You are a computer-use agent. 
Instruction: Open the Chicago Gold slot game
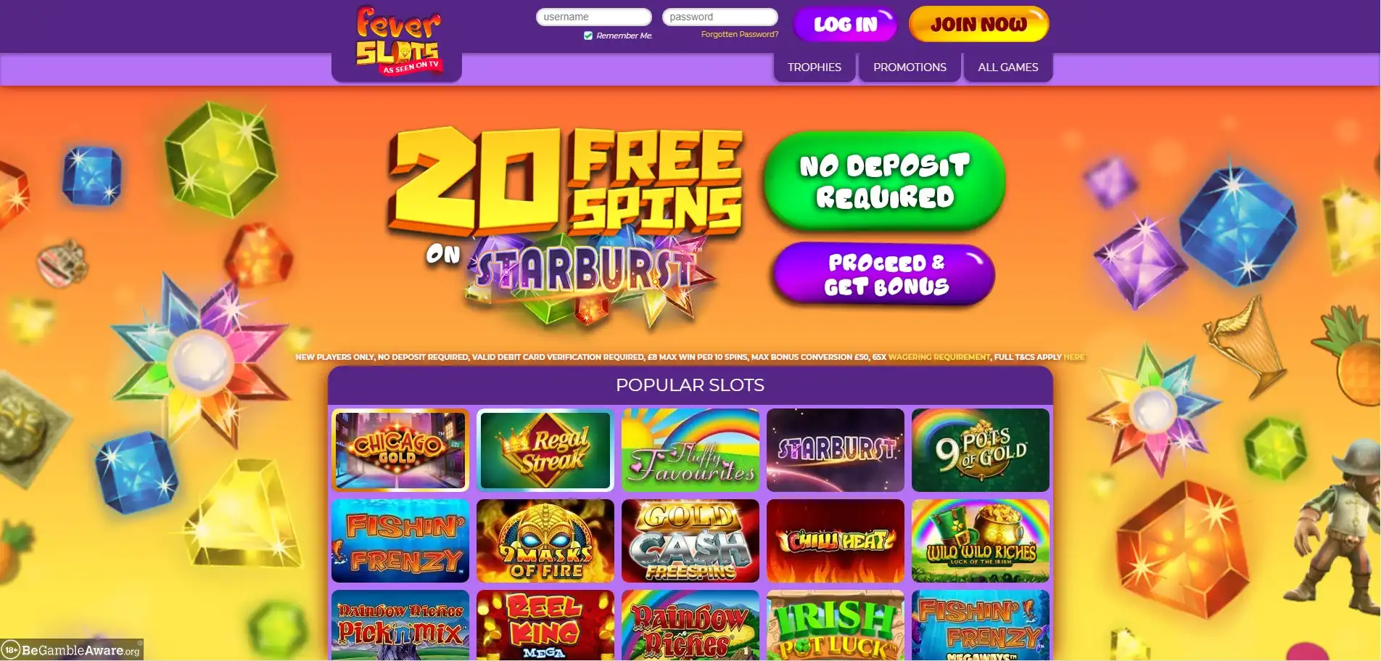click(400, 450)
